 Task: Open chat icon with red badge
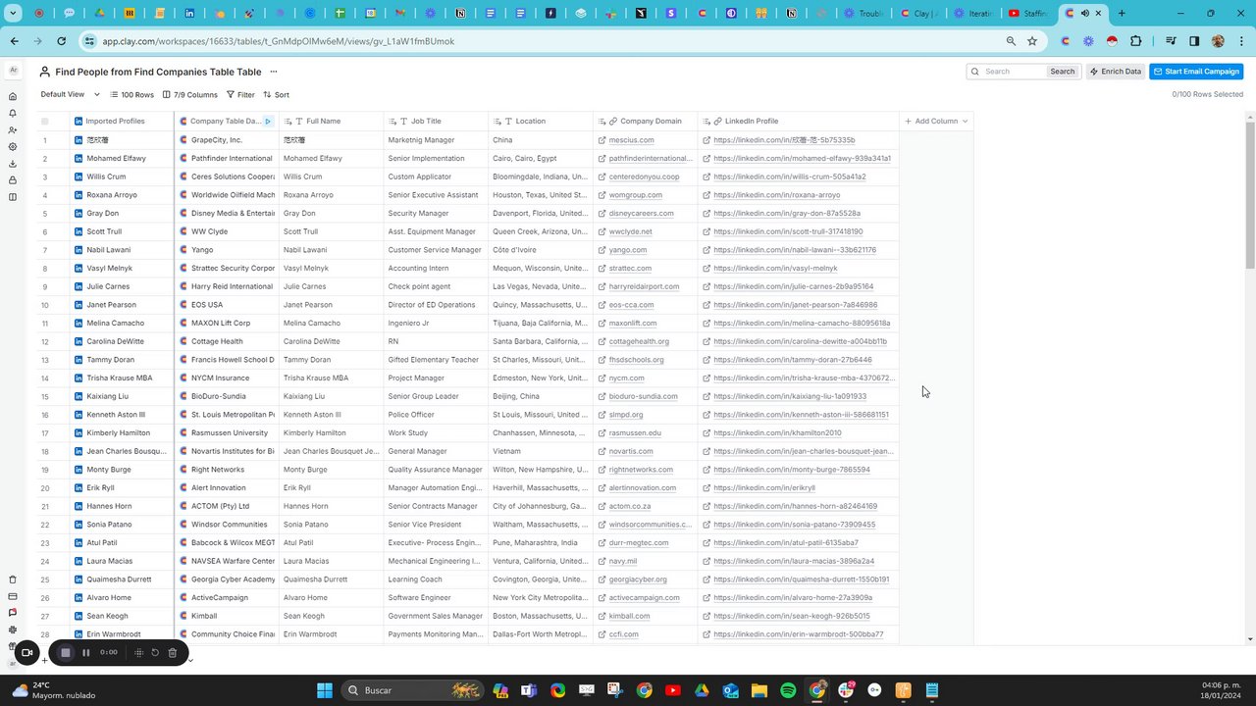click(13, 613)
